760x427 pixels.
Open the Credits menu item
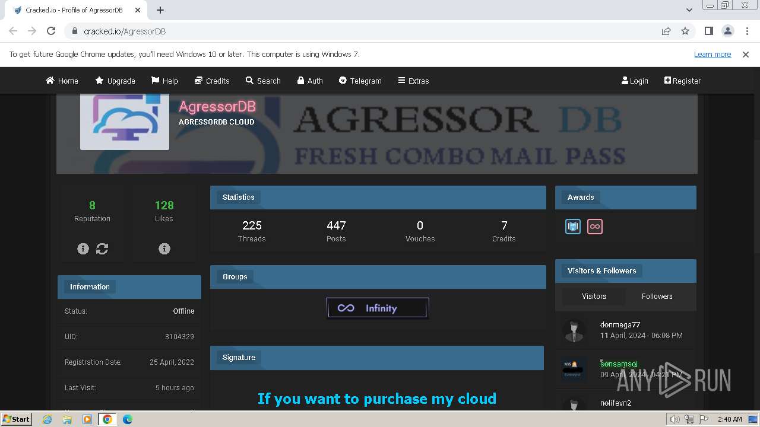(x=211, y=81)
